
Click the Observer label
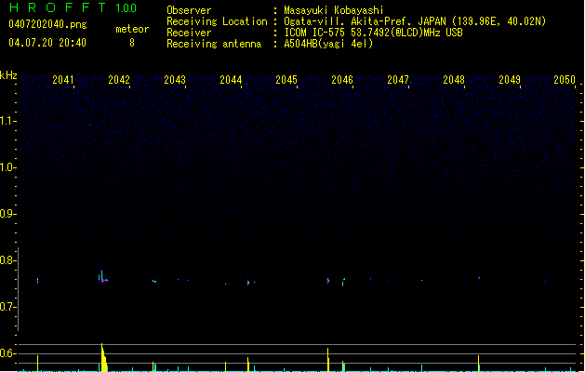click(x=189, y=10)
